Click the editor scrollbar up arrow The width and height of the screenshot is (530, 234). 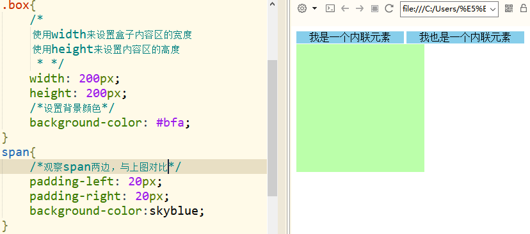click(x=273, y=4)
